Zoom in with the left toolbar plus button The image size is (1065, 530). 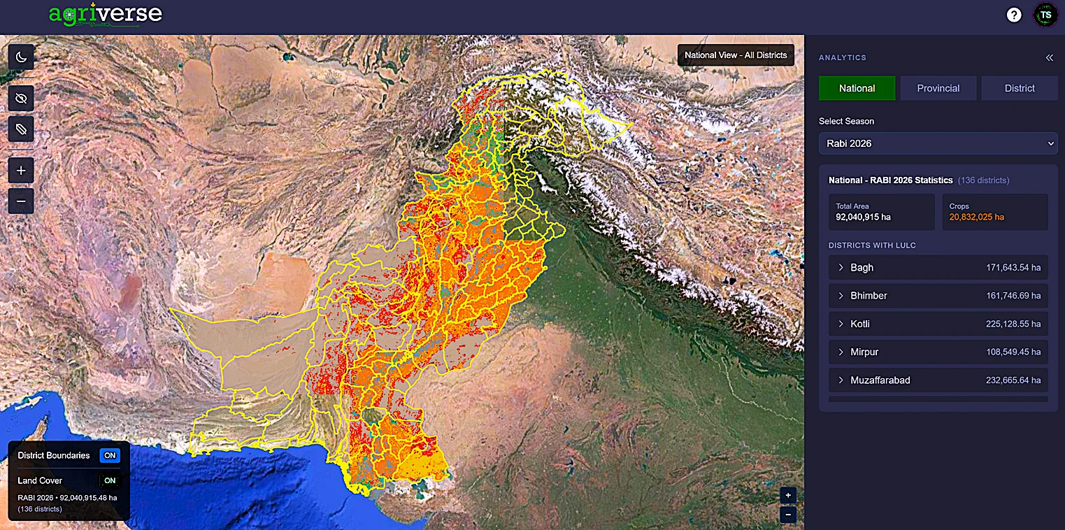coord(21,171)
